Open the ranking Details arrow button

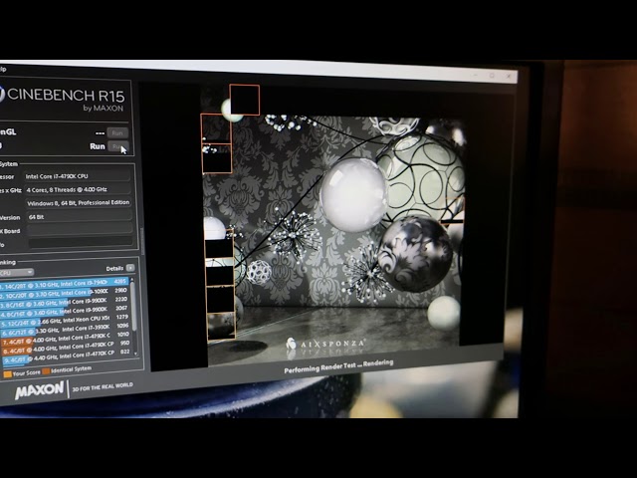130,268
